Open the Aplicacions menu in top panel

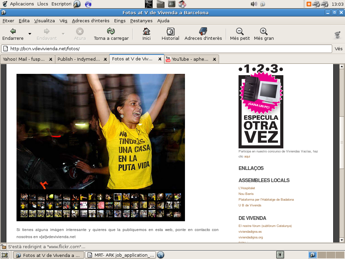coord(22,4)
